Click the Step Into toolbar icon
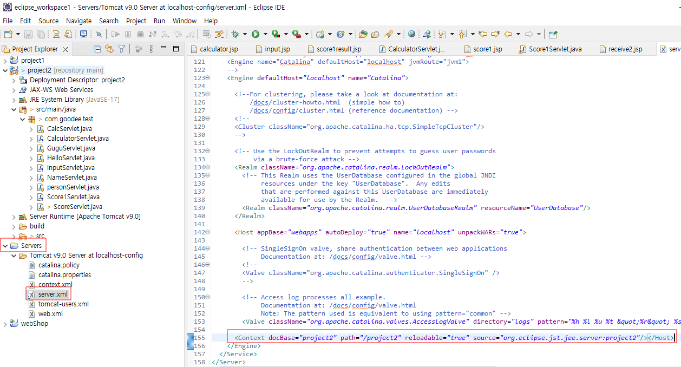The height and width of the screenshot is (367, 681). [165, 34]
